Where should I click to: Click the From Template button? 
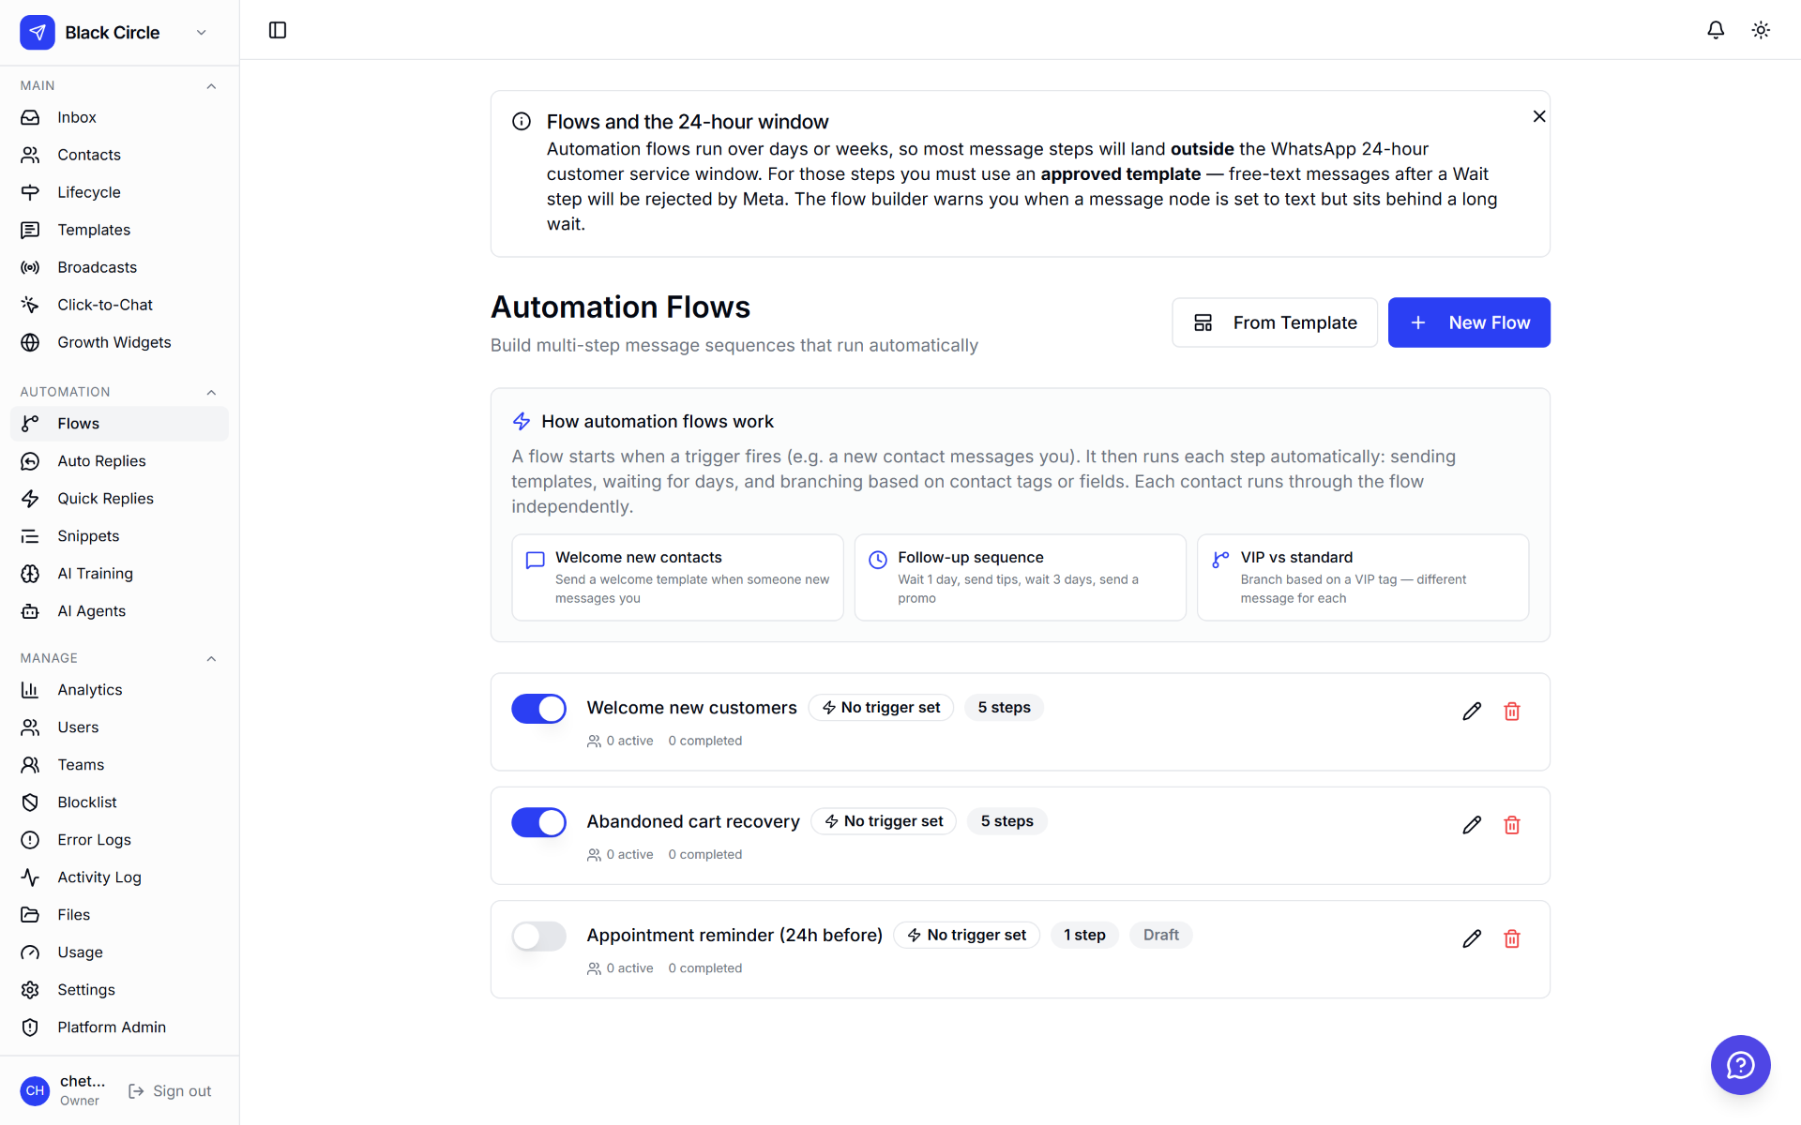coord(1275,322)
